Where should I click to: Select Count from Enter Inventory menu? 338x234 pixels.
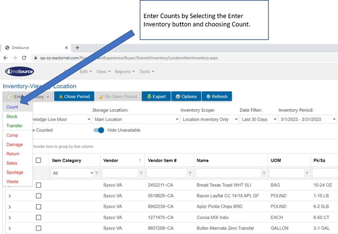(12, 107)
